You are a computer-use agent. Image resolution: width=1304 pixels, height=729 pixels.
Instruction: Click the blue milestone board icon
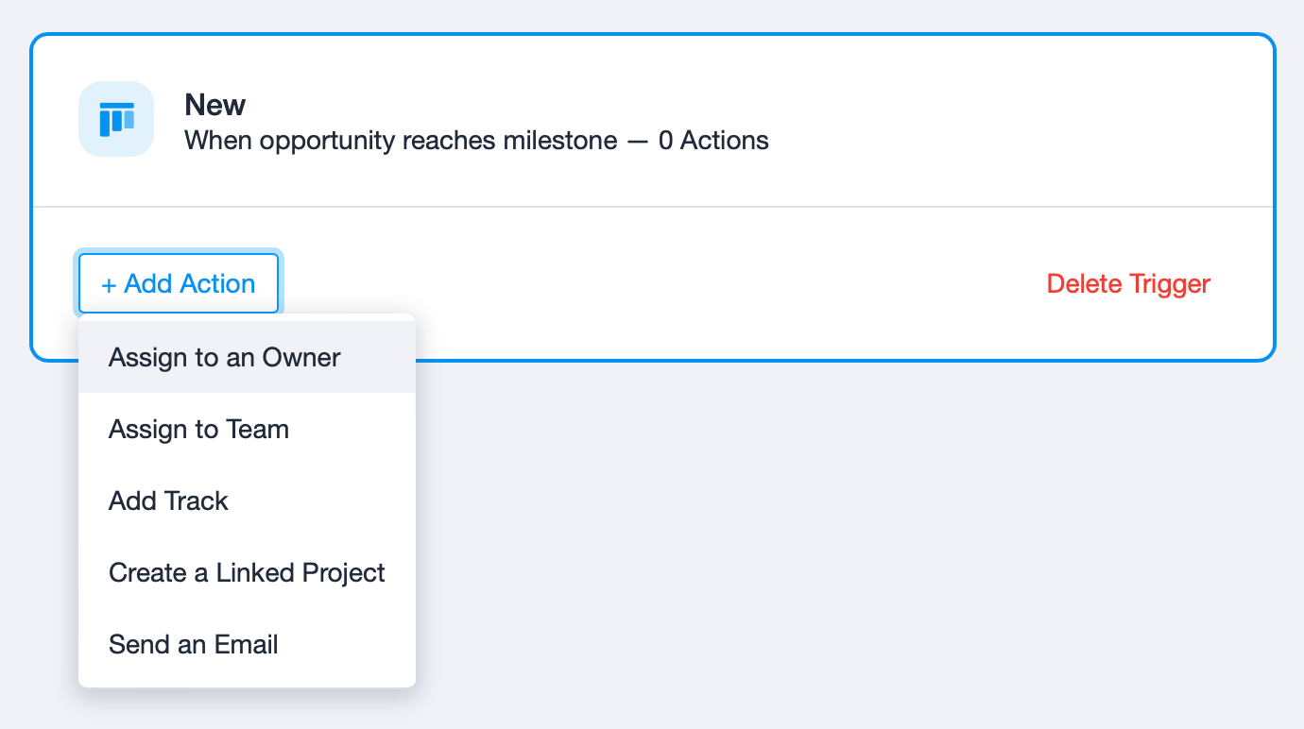[x=116, y=119]
